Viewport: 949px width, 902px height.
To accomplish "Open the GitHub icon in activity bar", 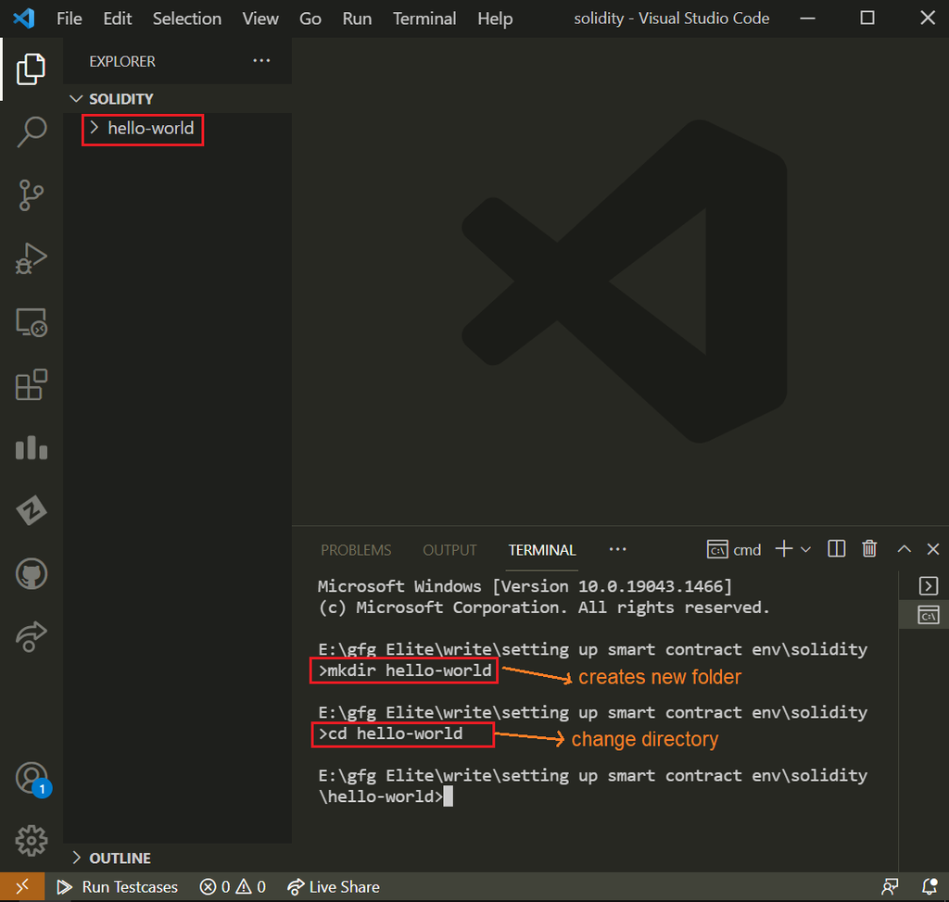I will [32, 574].
